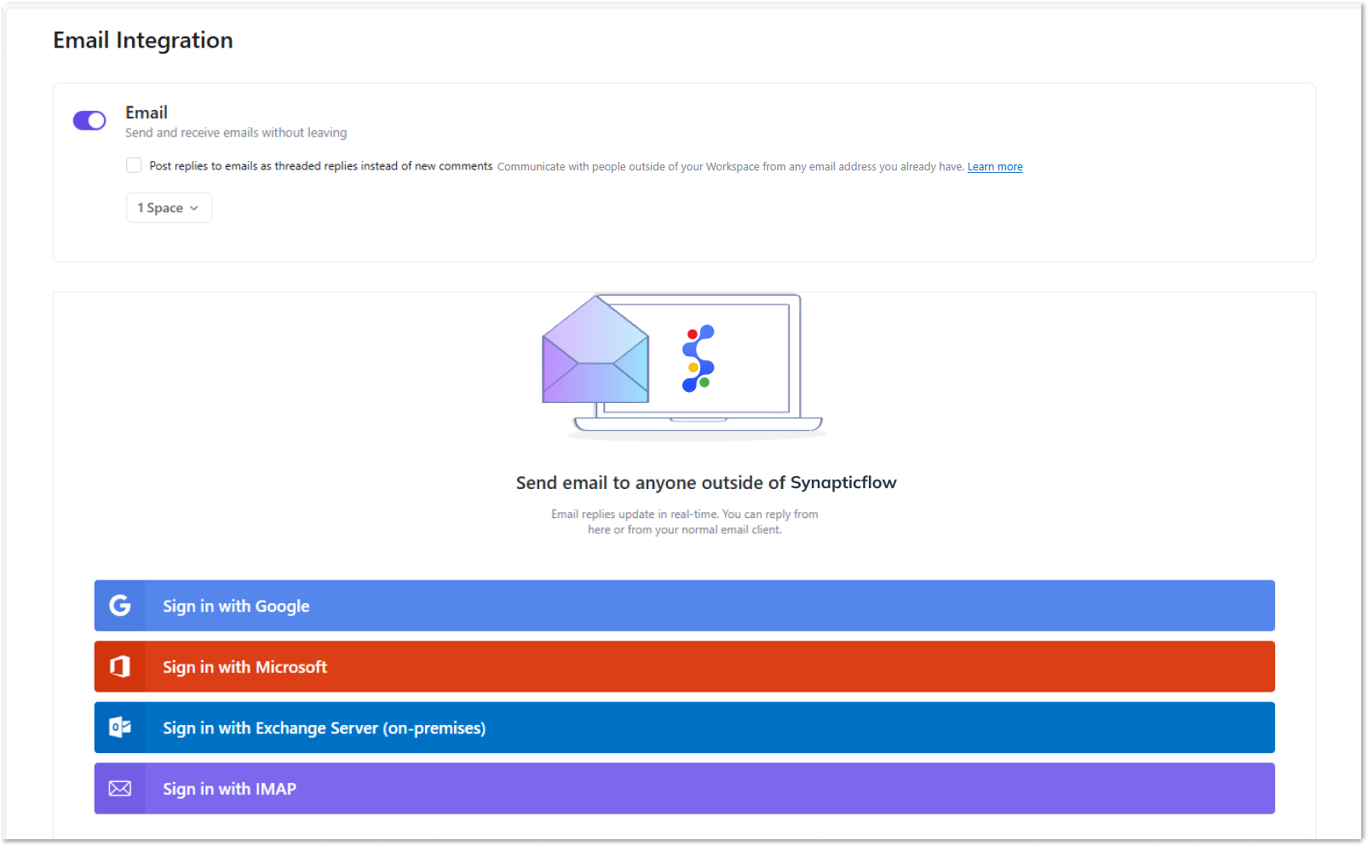Click the IMAP envelope icon

pos(120,788)
